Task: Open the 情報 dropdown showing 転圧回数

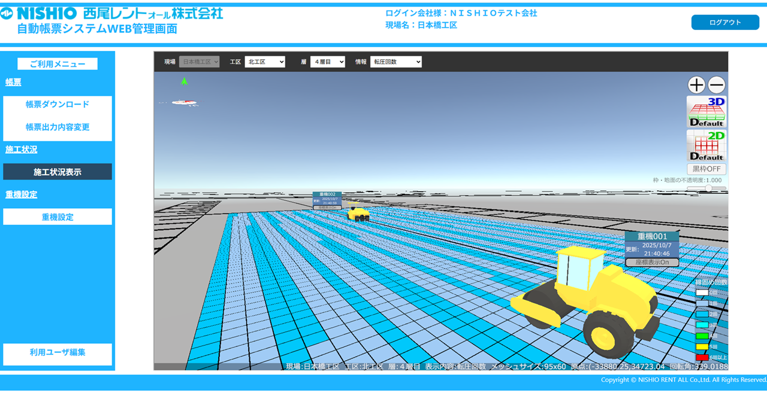Action: pos(396,62)
